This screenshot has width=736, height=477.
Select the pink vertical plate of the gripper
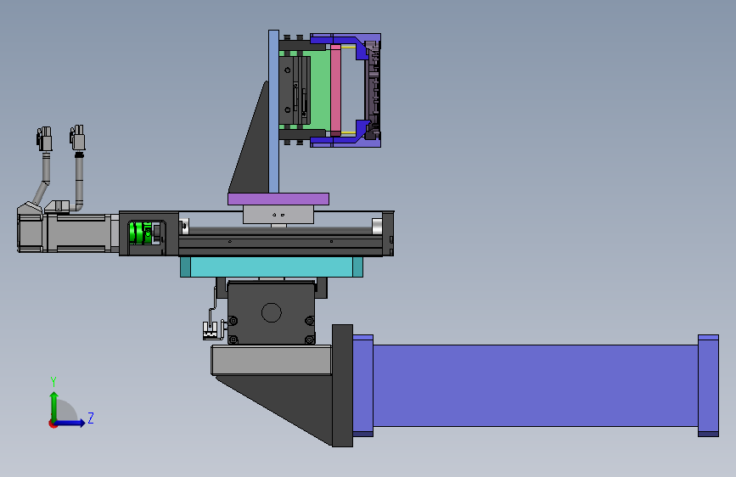pyautogui.click(x=335, y=89)
